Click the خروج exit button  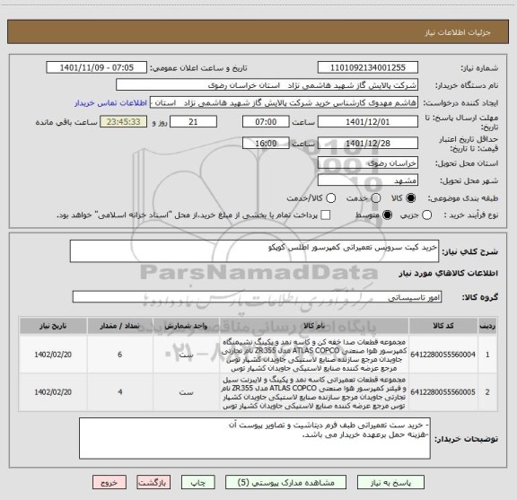tap(110, 483)
